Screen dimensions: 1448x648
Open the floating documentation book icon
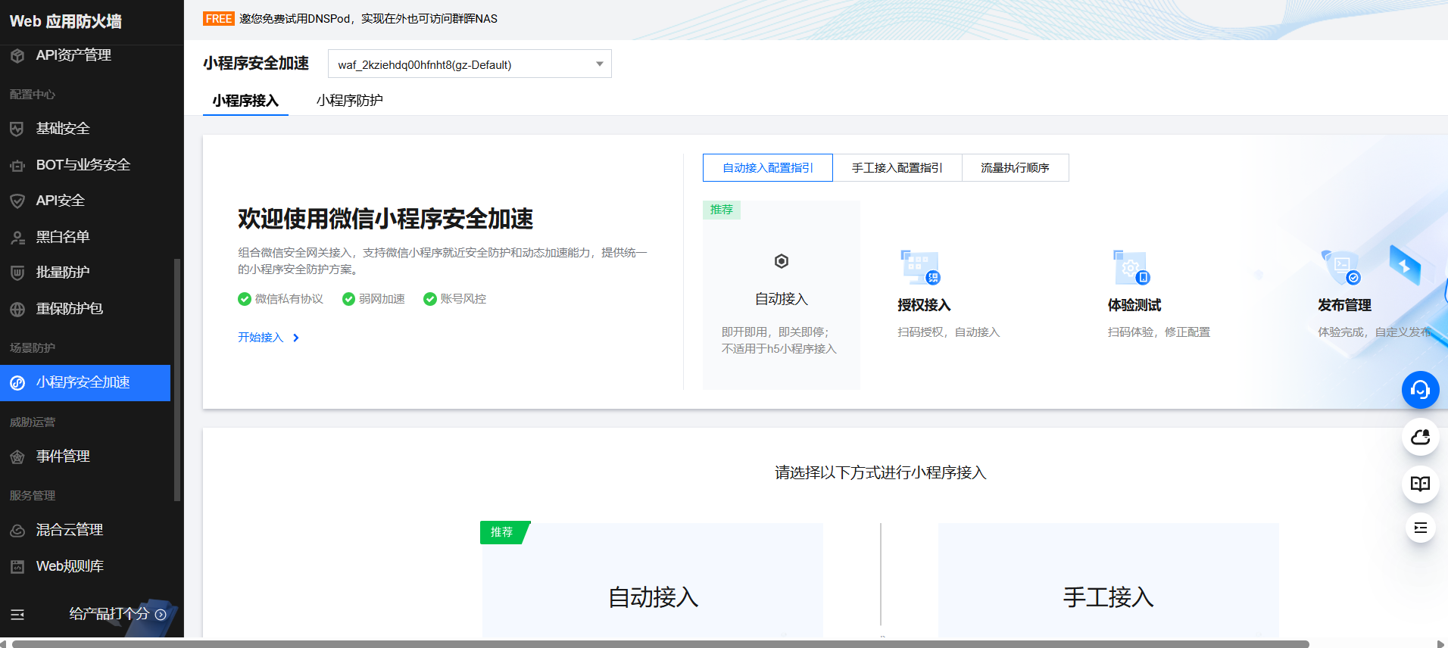[x=1420, y=484]
